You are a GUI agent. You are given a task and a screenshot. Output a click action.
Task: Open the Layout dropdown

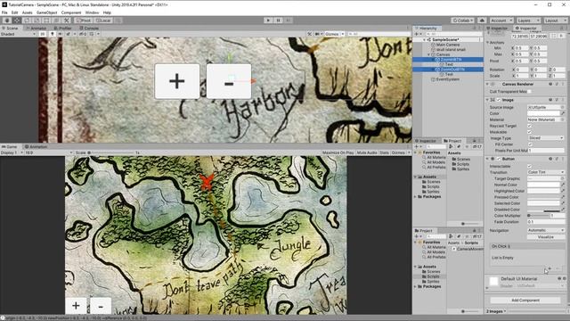[556, 21]
